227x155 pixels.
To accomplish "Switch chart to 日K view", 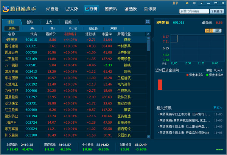I will (x=218, y=31).
